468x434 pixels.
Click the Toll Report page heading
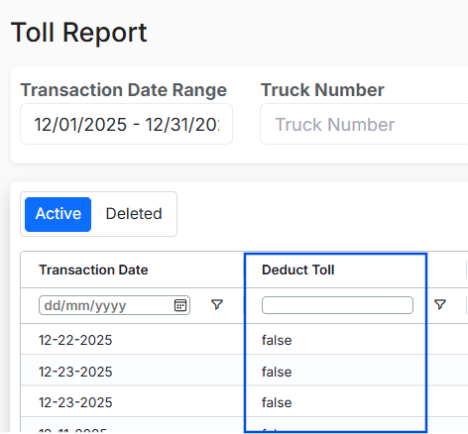tap(79, 32)
